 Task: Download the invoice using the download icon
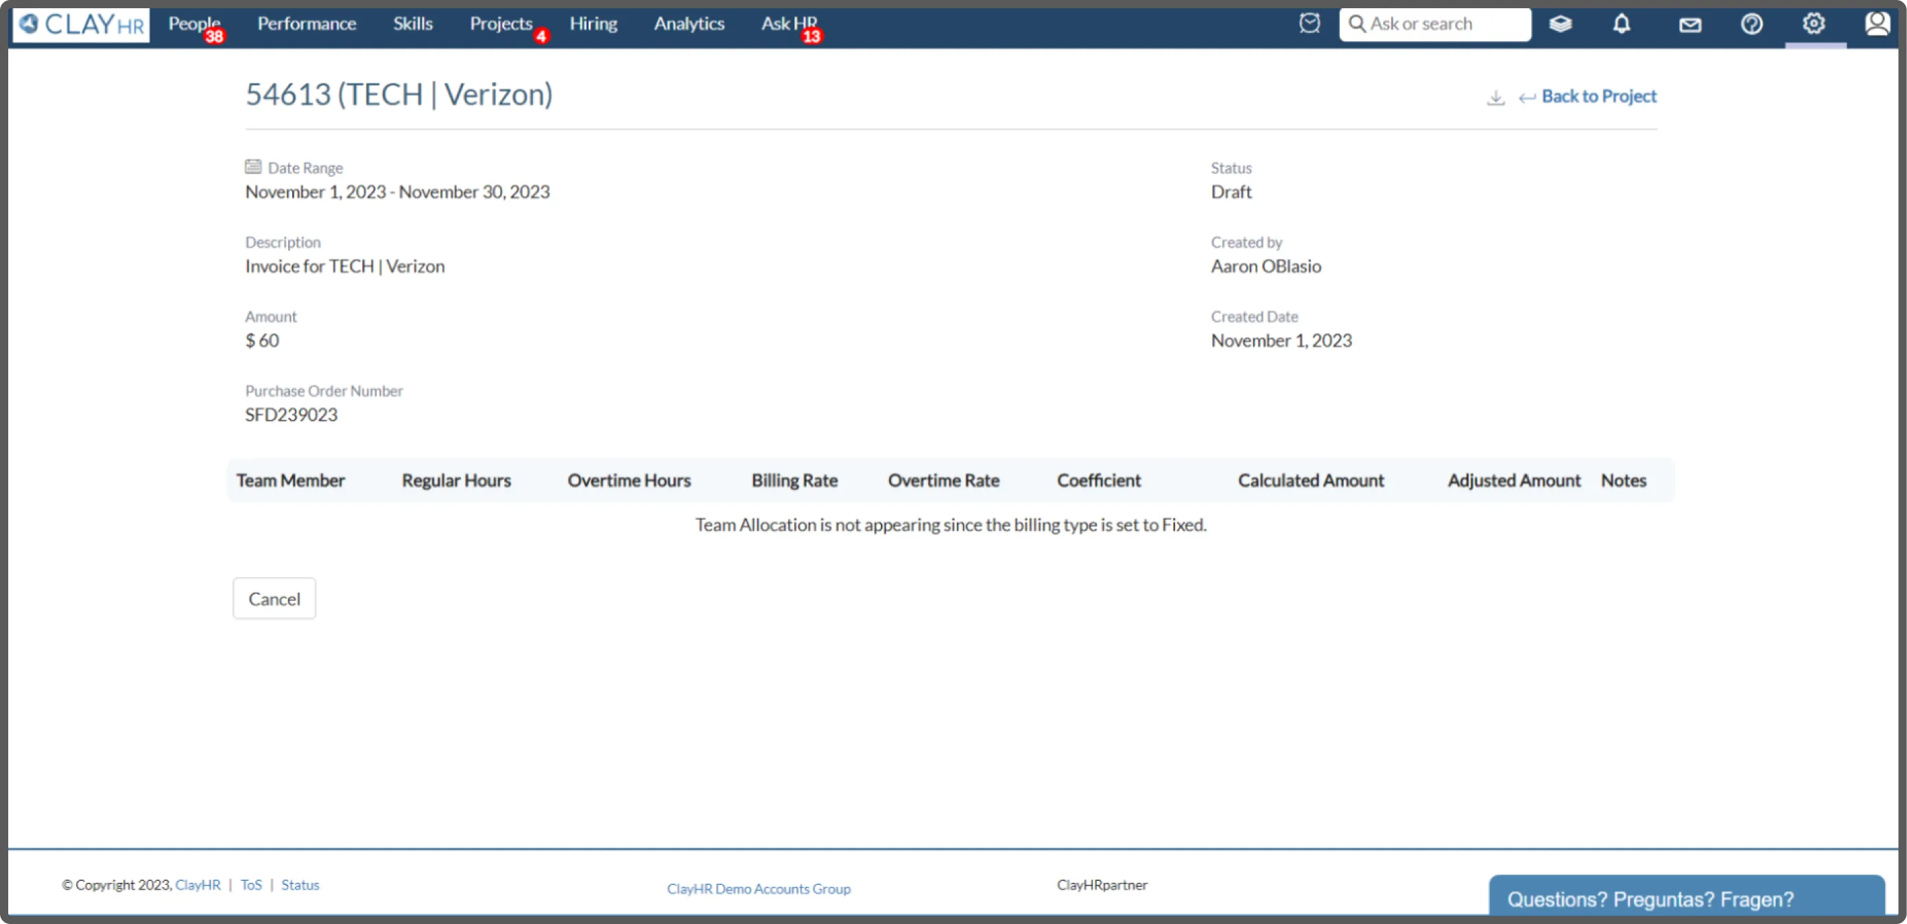point(1495,97)
